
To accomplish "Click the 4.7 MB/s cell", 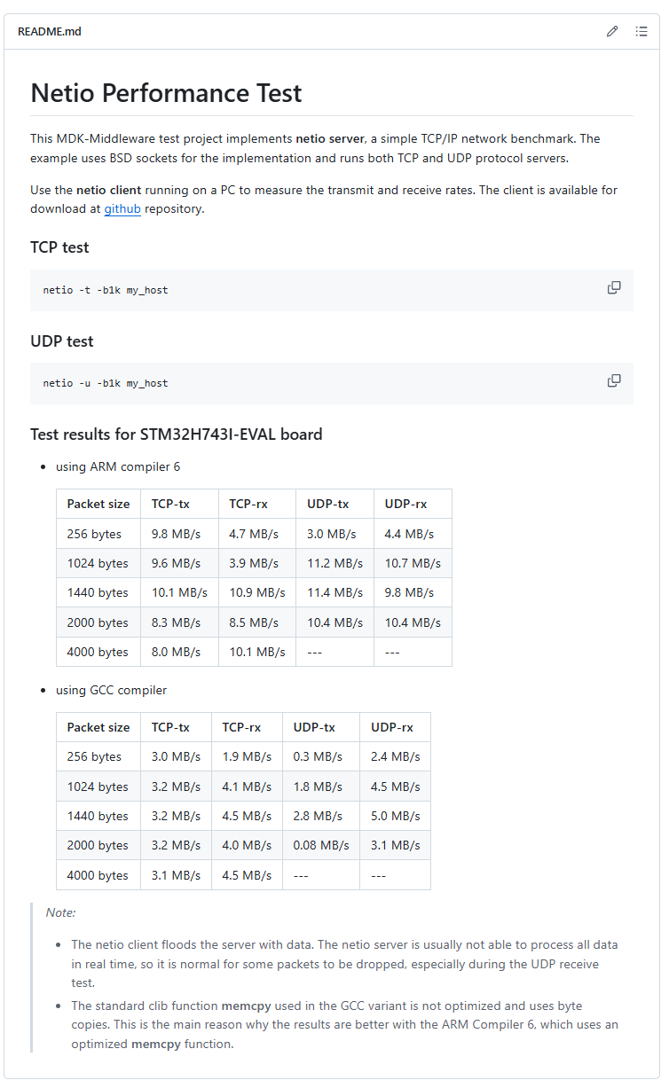I will (x=257, y=534).
